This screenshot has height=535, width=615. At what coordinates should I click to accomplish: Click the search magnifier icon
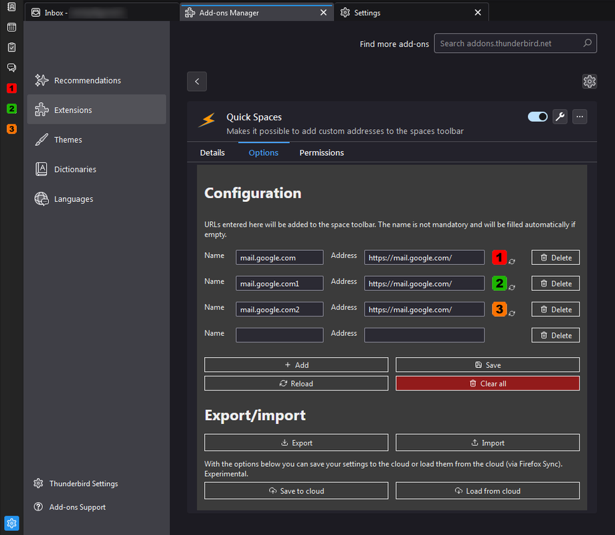[x=587, y=43]
